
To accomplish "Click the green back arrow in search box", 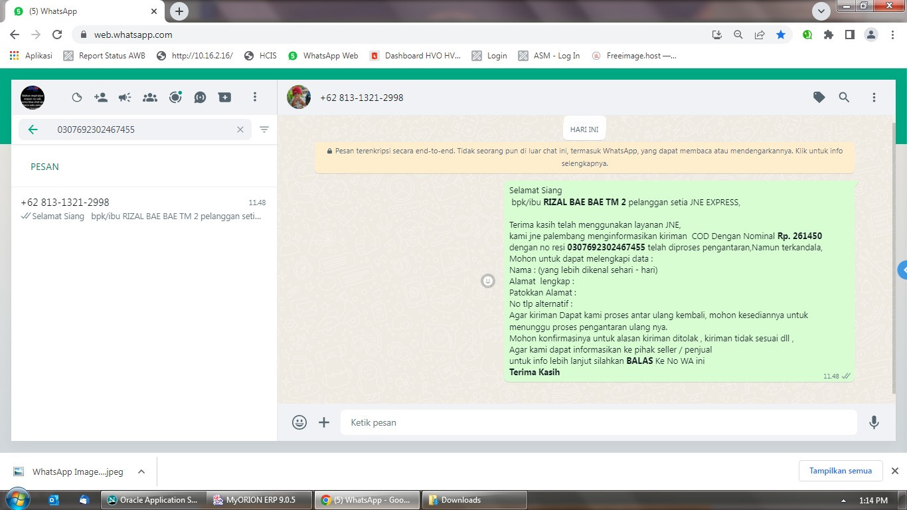I will 33,129.
